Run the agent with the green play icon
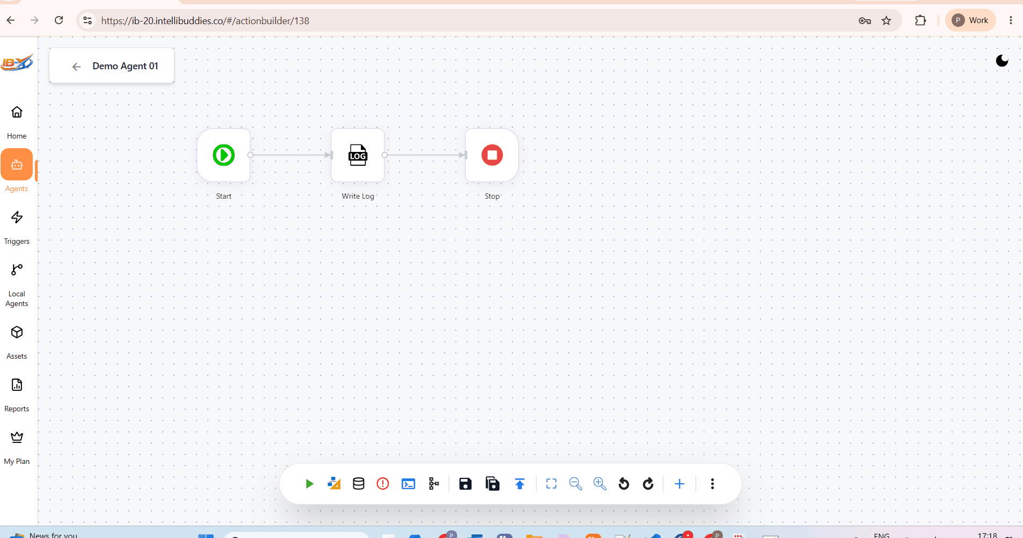This screenshot has width=1023, height=538. [x=309, y=484]
